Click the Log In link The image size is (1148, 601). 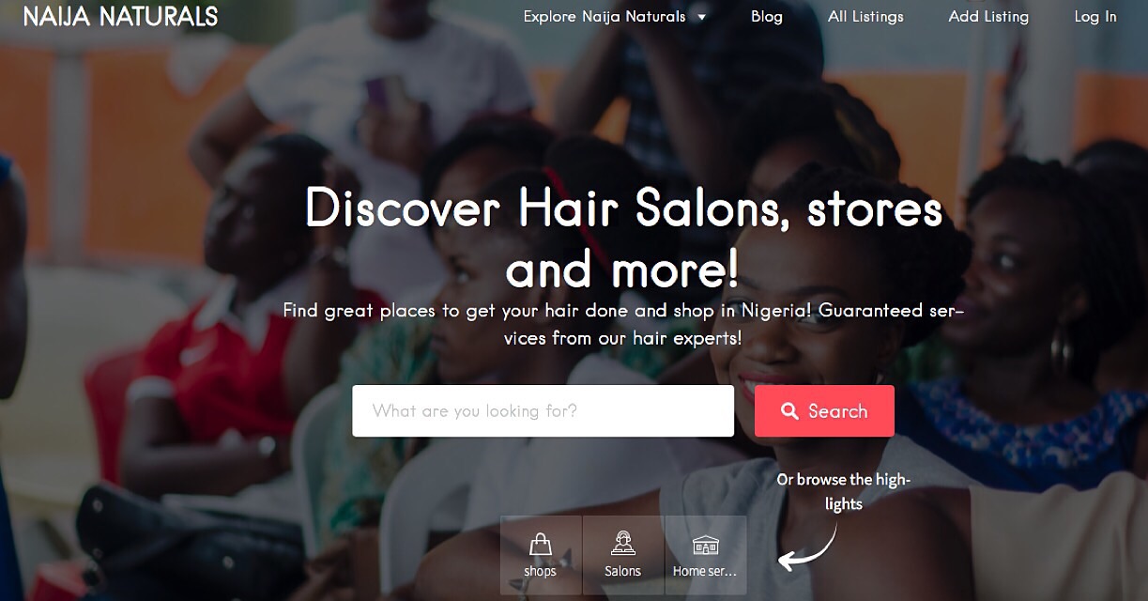1095,17
